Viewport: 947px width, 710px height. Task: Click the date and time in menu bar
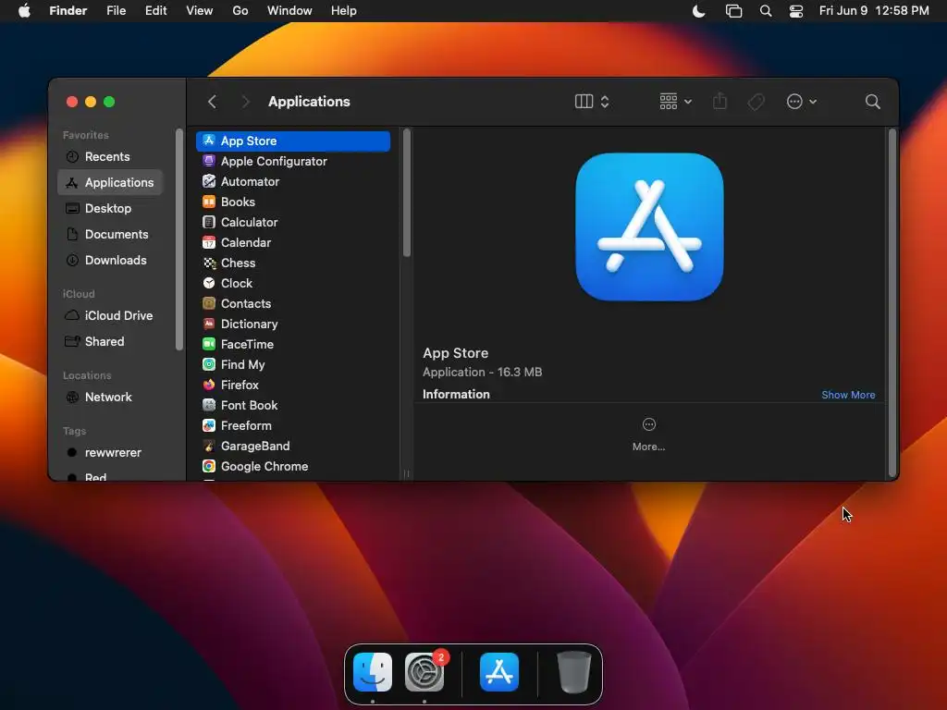(874, 11)
